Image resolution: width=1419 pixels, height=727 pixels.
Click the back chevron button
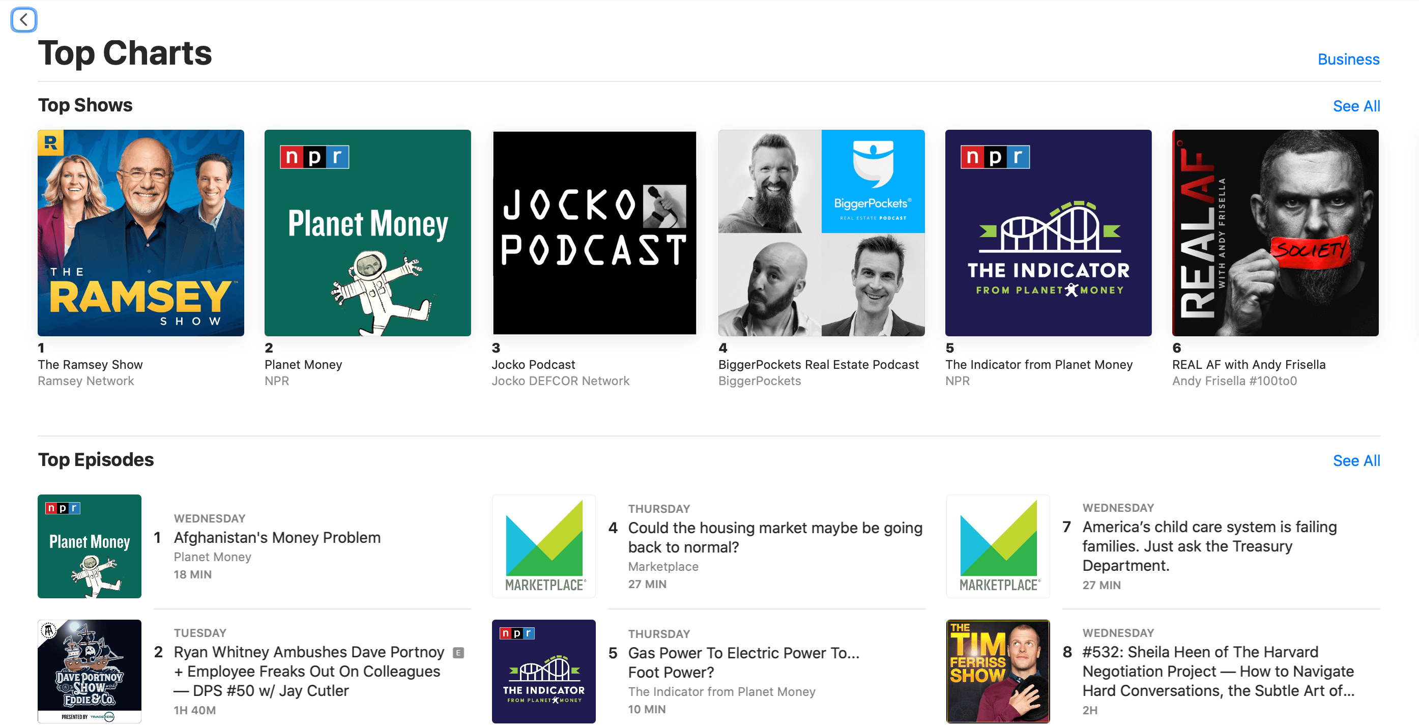coord(24,20)
